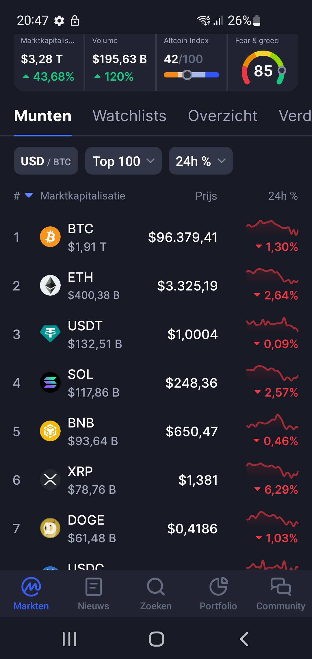
Task: Tap the Solana coin logo
Action: [50, 382]
